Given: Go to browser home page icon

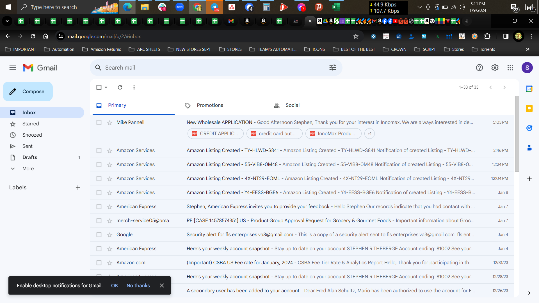Looking at the screenshot, I should (45, 36).
